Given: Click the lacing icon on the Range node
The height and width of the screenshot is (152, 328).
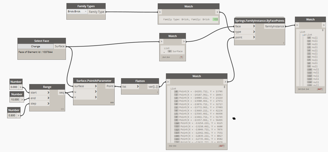Looking at the screenshot, I should [x=62, y=109].
